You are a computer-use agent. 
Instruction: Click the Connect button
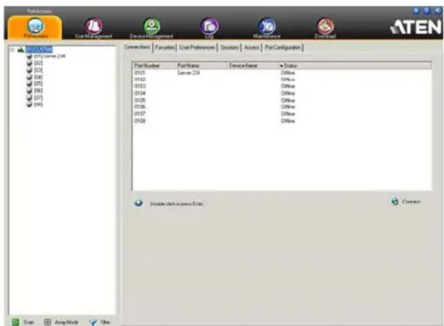pos(406,201)
